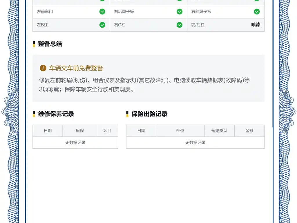Click the 理赔类型 column header
The width and height of the screenshot is (297, 223).
point(219,131)
